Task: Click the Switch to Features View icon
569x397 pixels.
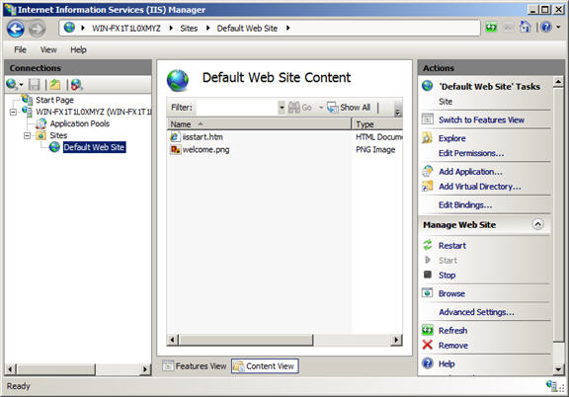Action: (x=428, y=119)
